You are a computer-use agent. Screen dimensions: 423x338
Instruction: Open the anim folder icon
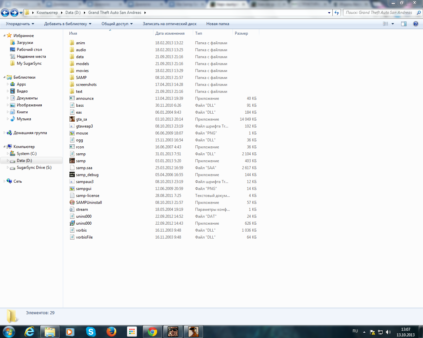(72, 43)
